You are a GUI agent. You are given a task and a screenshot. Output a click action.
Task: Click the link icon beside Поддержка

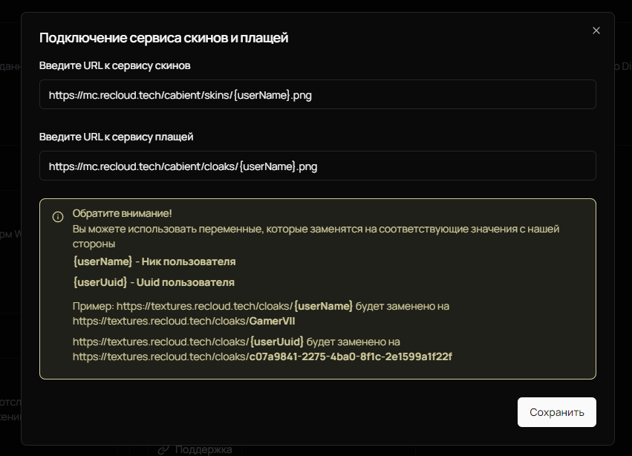[163, 449]
